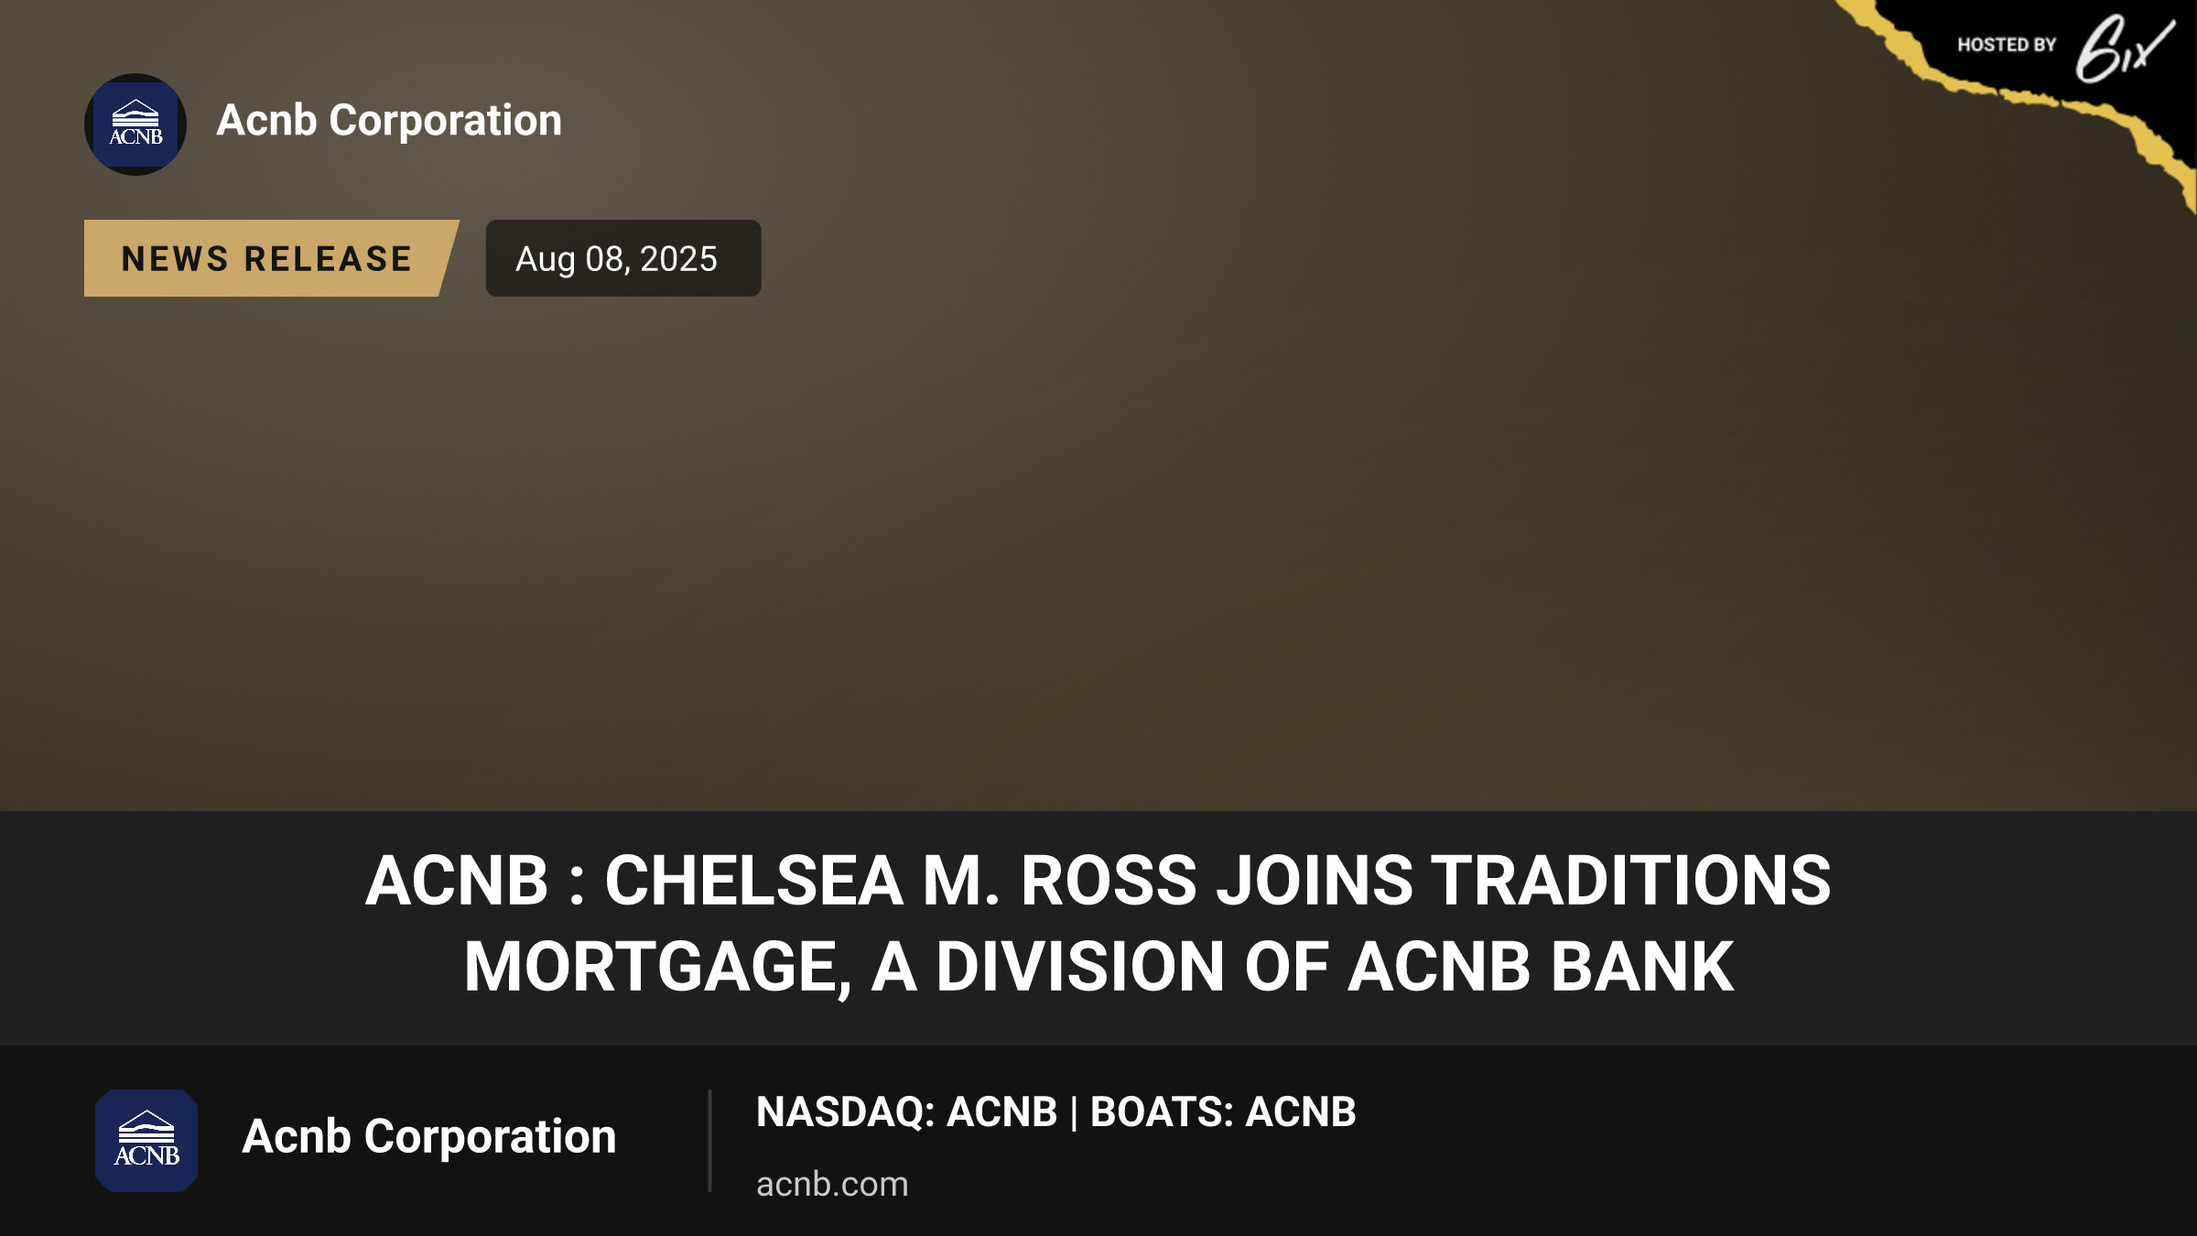The image size is (2197, 1236).
Task: Click the NASDAQ: ACNB ticker text
Action: (x=906, y=1112)
